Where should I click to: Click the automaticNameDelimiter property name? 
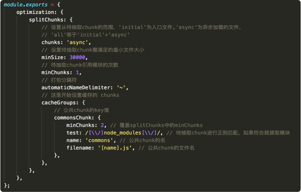(x=76, y=87)
